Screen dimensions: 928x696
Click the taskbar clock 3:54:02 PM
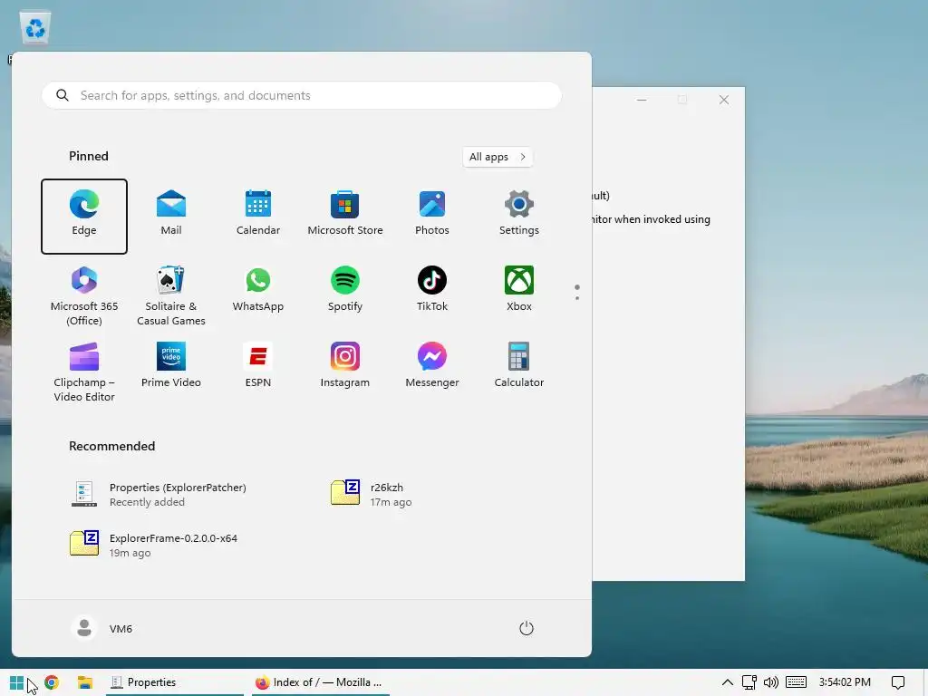pos(845,683)
